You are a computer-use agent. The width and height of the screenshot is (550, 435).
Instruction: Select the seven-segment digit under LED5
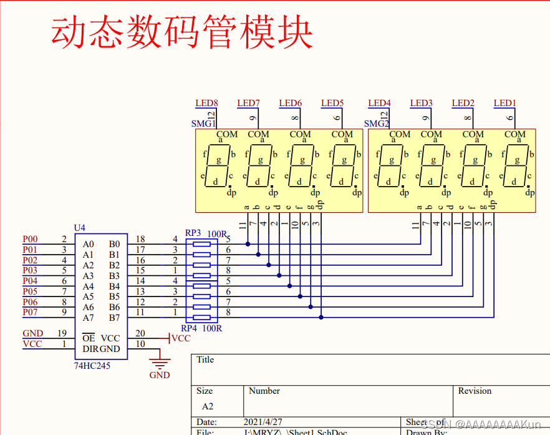coord(343,165)
